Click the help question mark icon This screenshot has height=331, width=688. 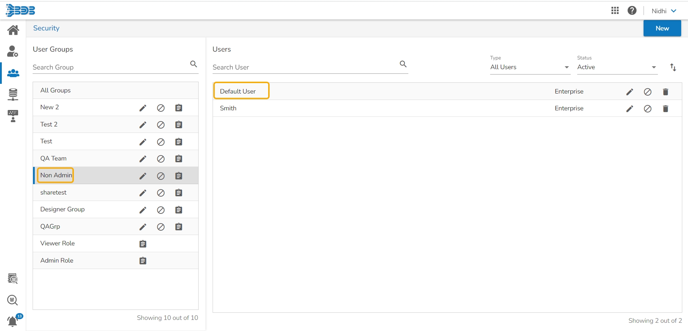point(632,11)
